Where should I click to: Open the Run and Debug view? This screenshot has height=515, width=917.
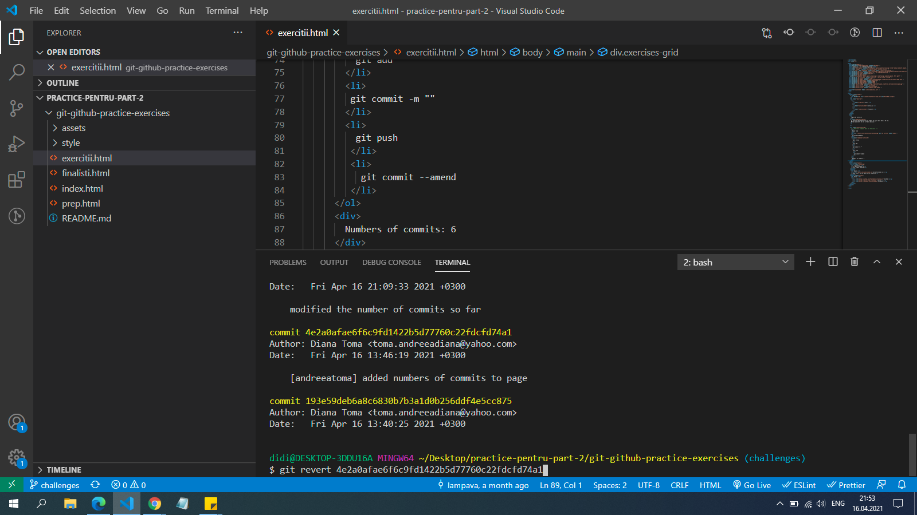17,144
